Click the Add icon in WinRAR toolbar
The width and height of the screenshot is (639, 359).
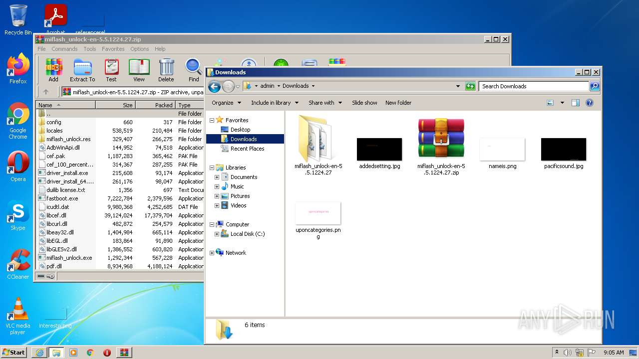coord(53,70)
